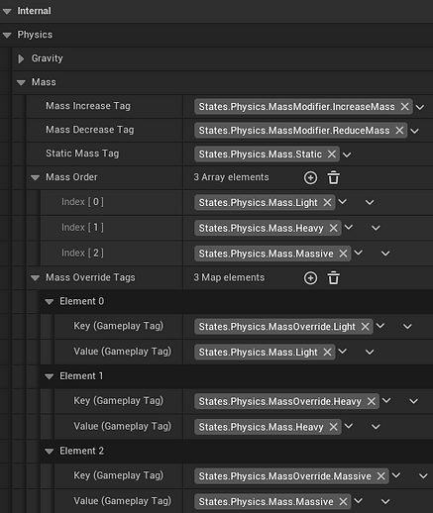This screenshot has height=513, width=433.
Task: Clear the Light tag in Index [0]
Action: coord(327,202)
